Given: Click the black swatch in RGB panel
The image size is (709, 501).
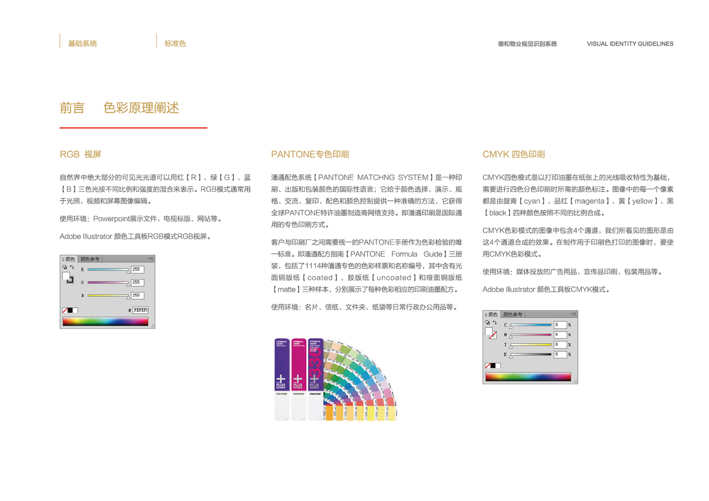Looking at the screenshot, I should pyautogui.click(x=70, y=310).
